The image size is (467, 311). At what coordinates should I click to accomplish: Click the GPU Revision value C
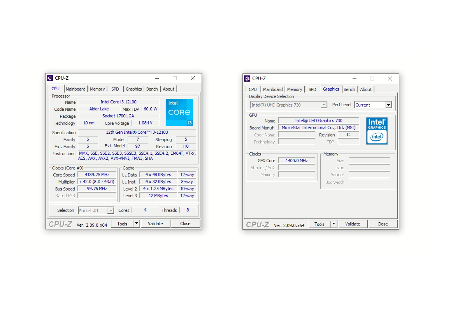(x=348, y=135)
